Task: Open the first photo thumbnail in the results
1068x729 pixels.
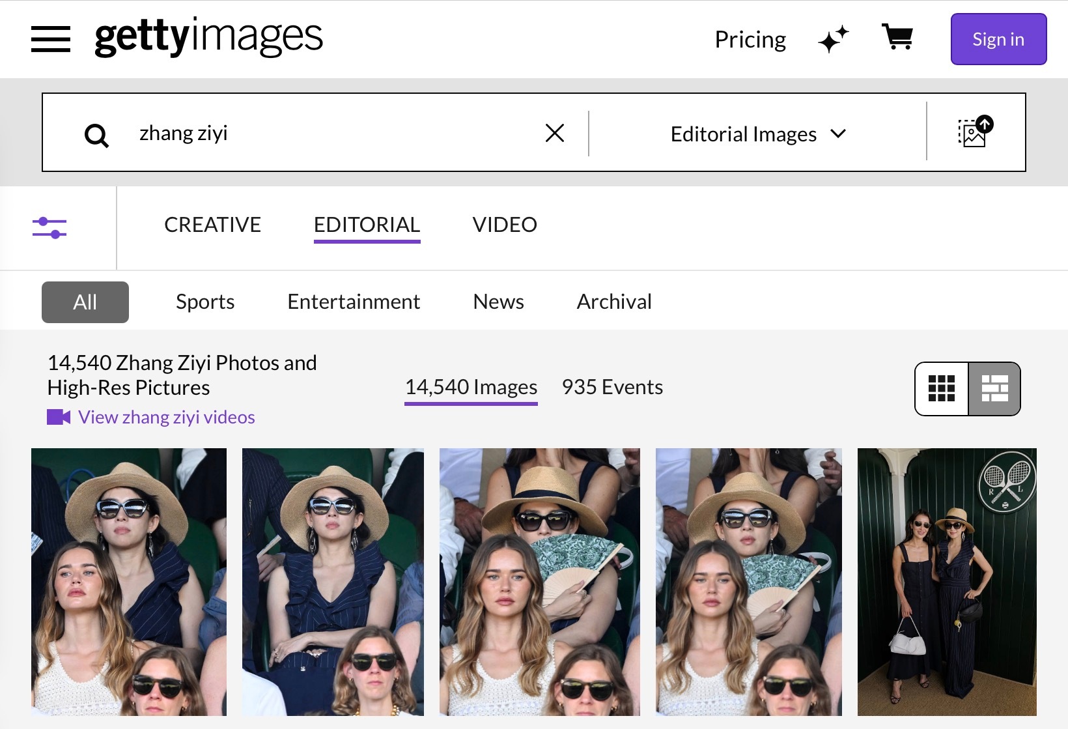Action: pyautogui.click(x=129, y=582)
